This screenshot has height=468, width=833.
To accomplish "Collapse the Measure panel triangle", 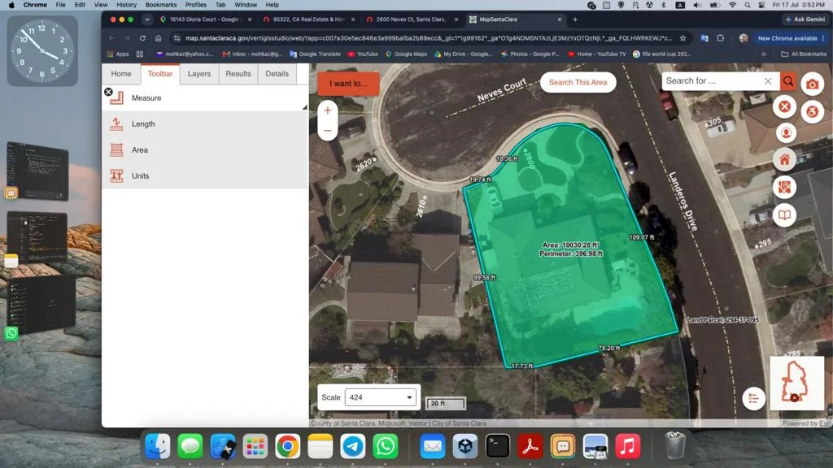I will pos(304,108).
